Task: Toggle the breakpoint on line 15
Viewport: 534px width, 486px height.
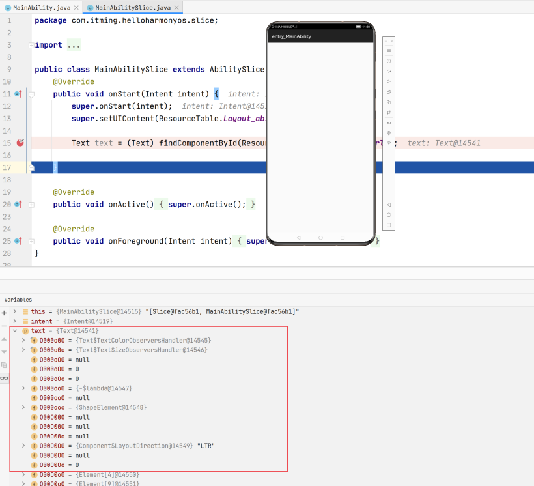Action: (20, 143)
